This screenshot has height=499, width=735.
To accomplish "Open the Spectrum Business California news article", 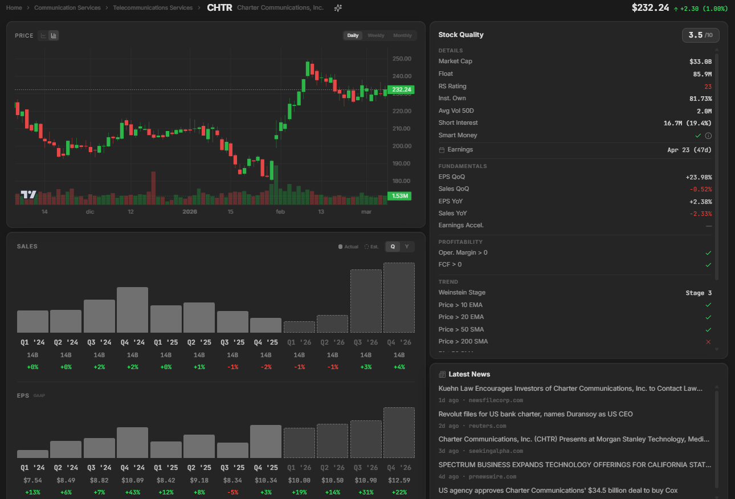I will (575, 465).
